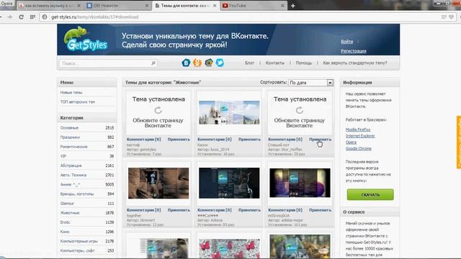Viewport: 461px width, 259px height.
Task: Open the Google Chrome link
Action: (x=359, y=149)
